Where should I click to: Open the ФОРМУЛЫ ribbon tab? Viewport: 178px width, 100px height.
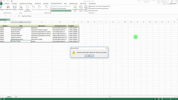point(38,4)
